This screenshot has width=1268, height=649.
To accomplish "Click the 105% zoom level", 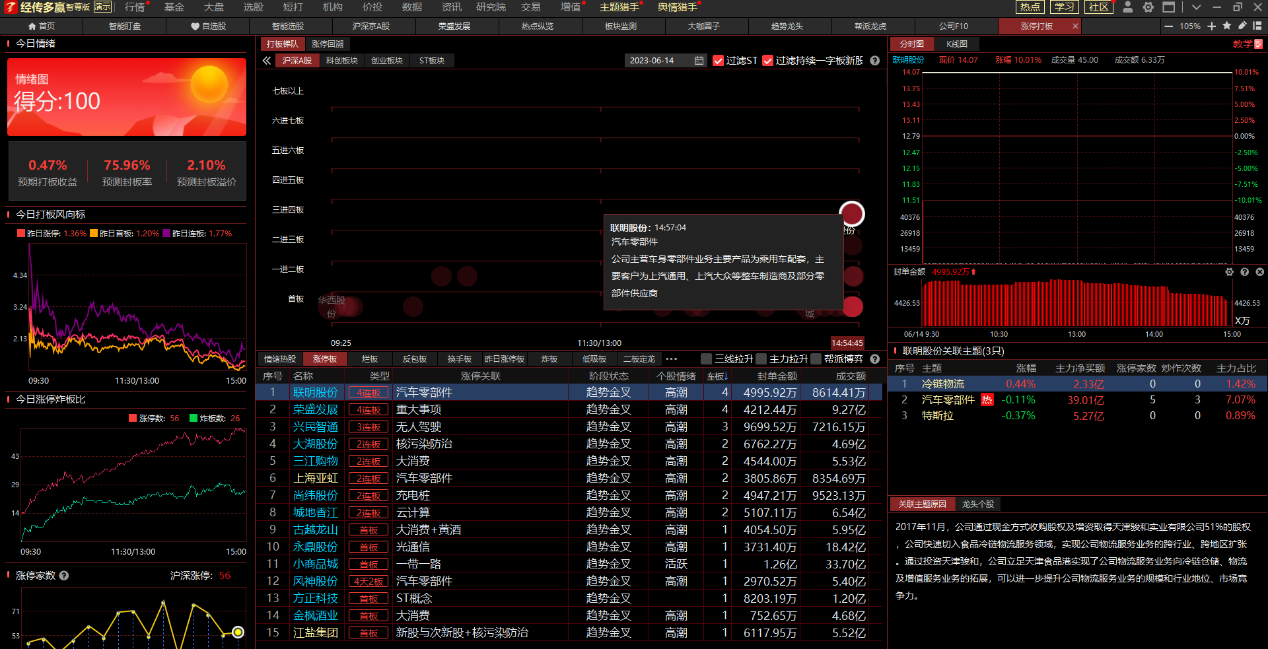I will pos(1190,26).
